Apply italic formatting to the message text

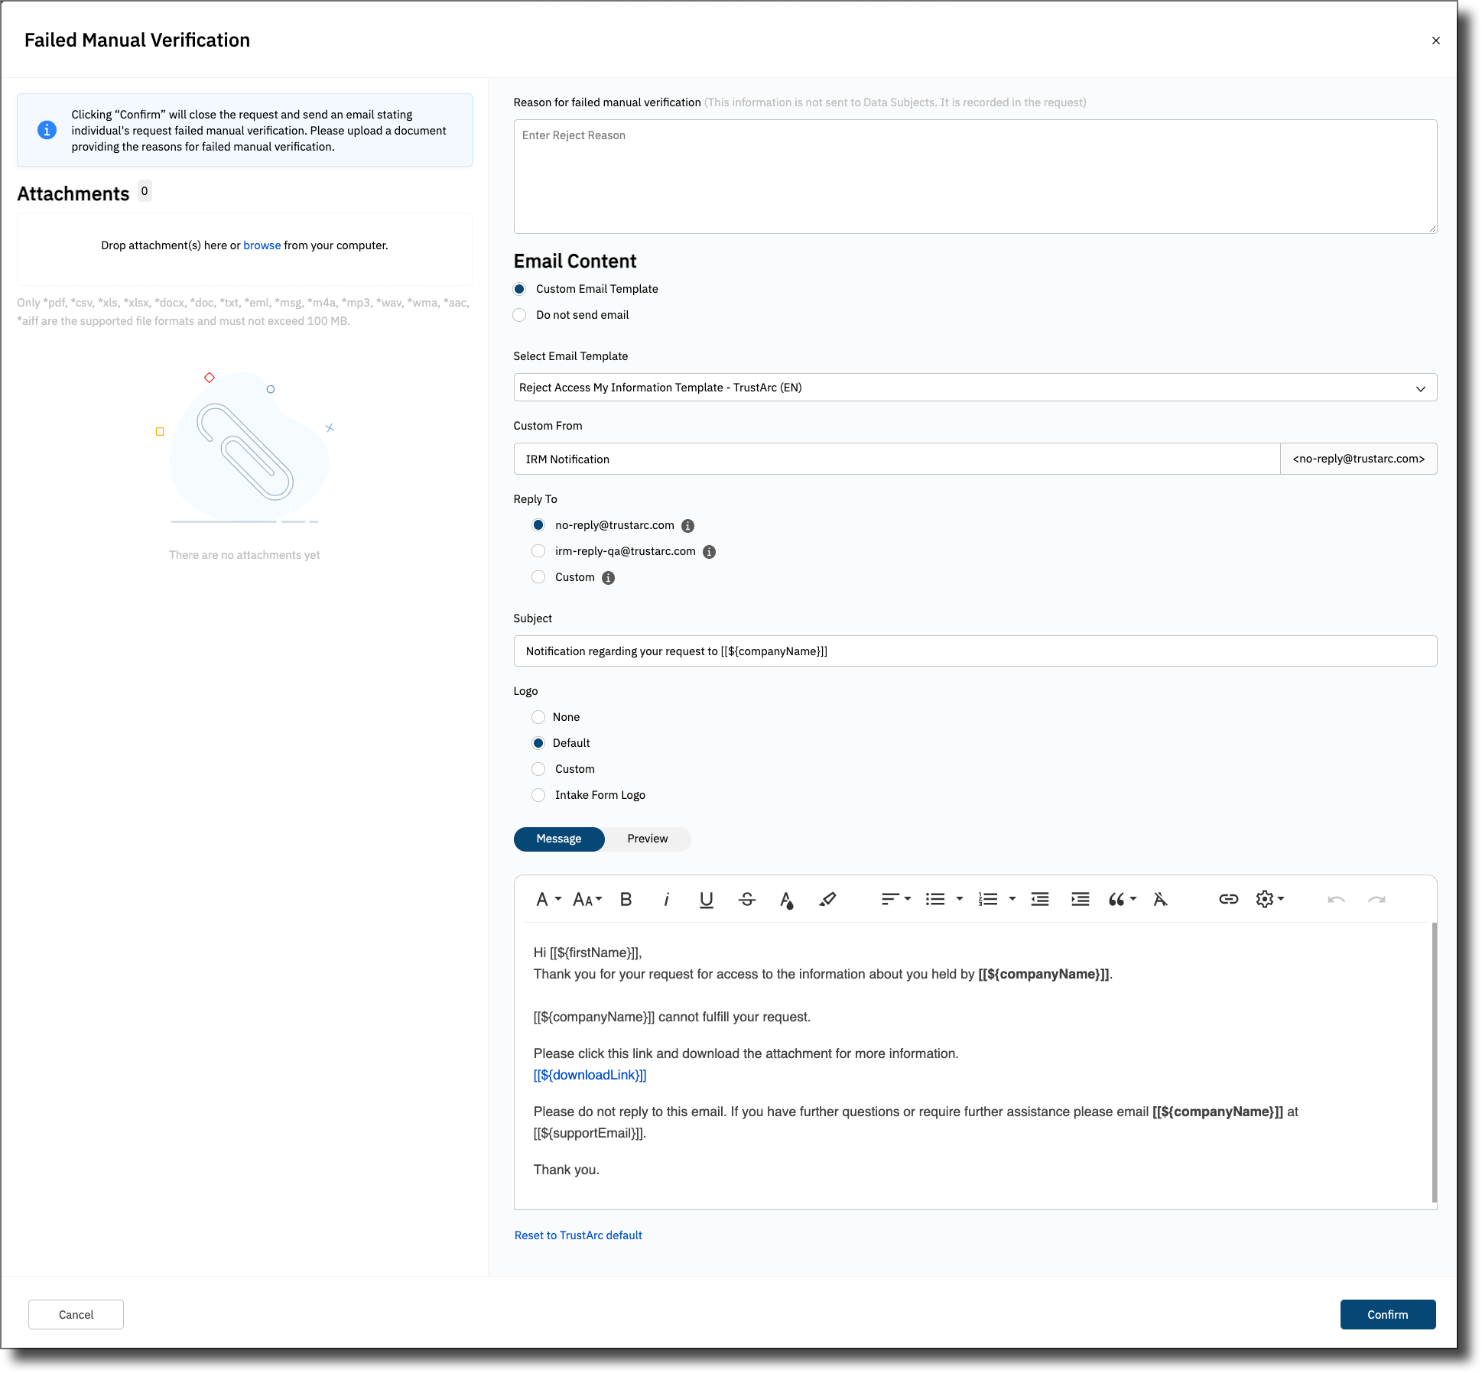pos(666,899)
